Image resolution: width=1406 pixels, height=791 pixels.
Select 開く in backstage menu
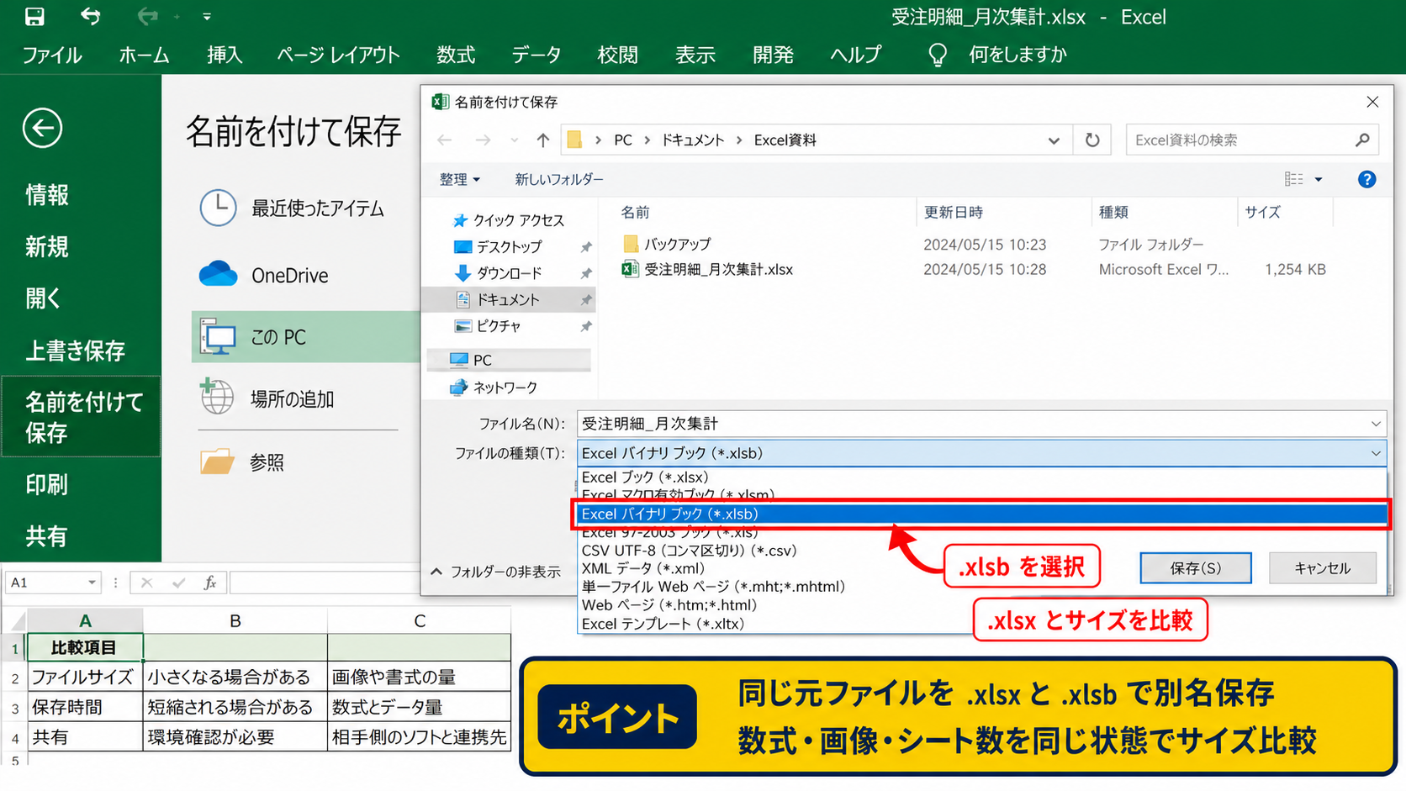tap(43, 298)
